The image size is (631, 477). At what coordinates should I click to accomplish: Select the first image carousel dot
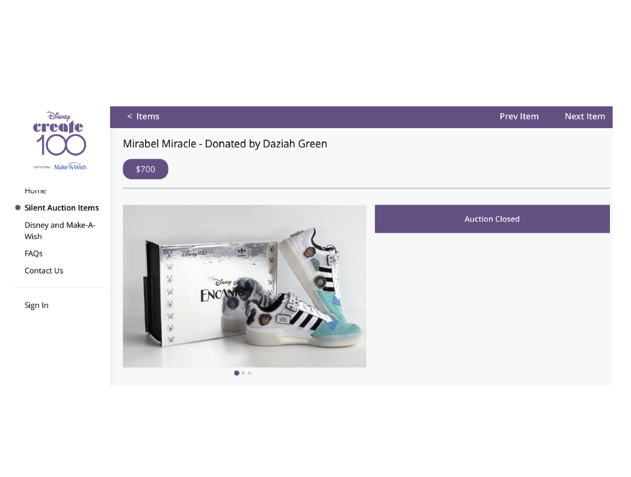236,373
